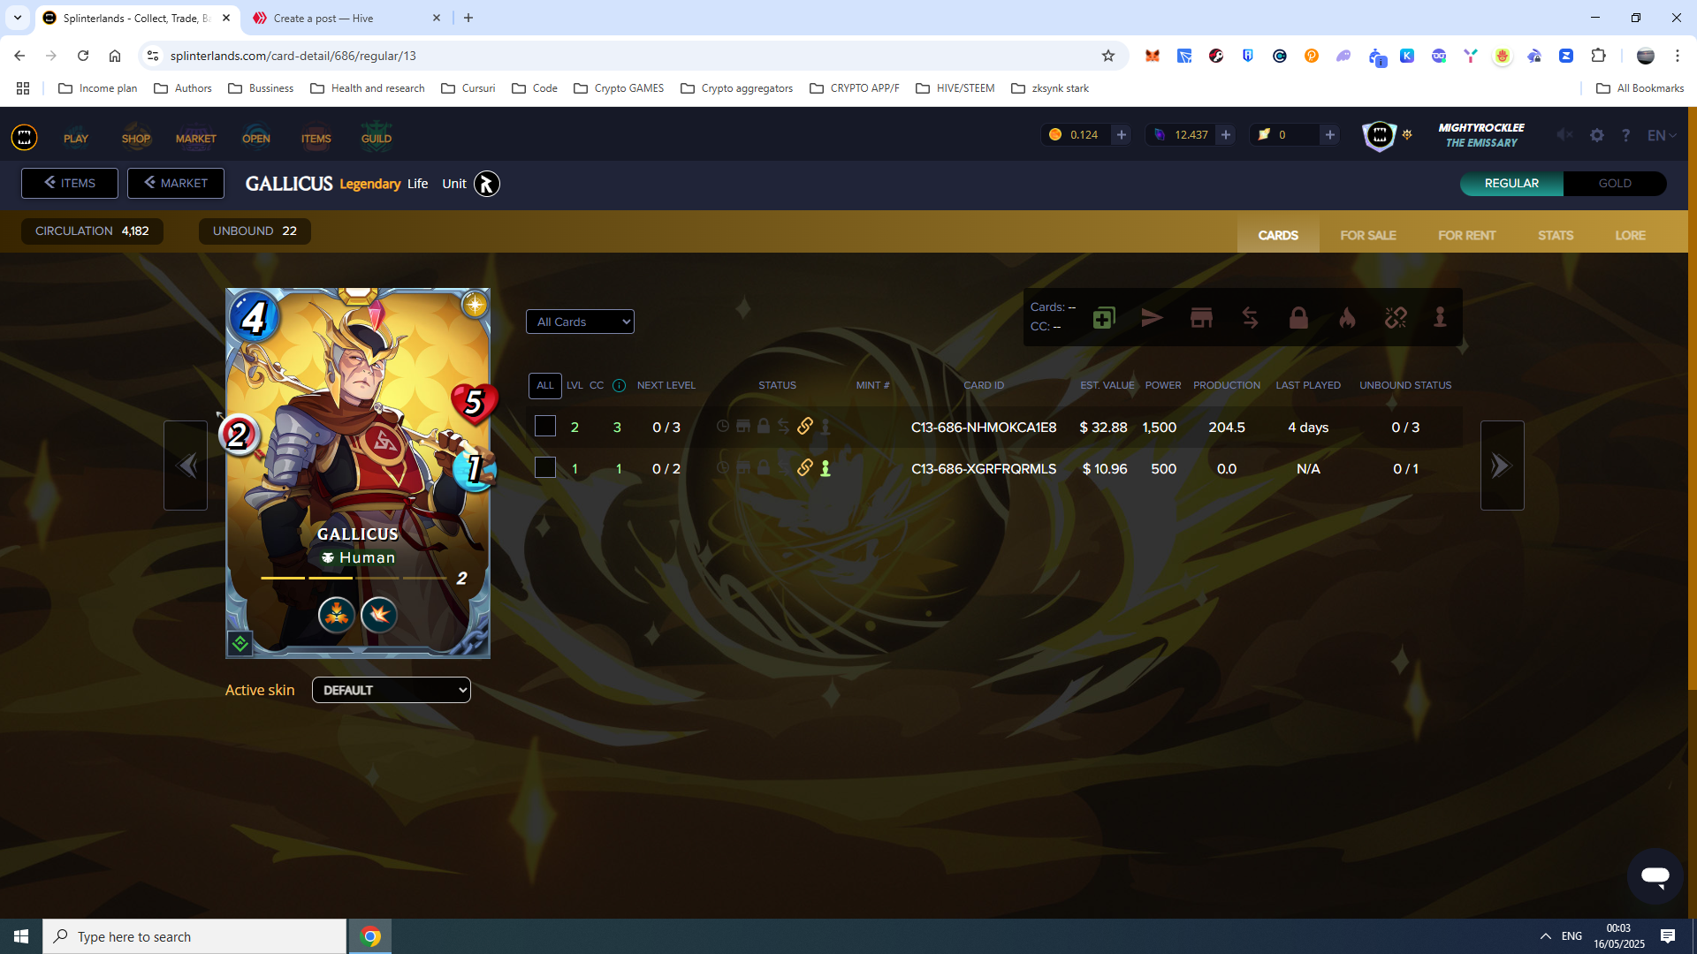This screenshot has height=954, width=1697.
Task: Click Windows taskbar search box
Action: click(x=194, y=936)
